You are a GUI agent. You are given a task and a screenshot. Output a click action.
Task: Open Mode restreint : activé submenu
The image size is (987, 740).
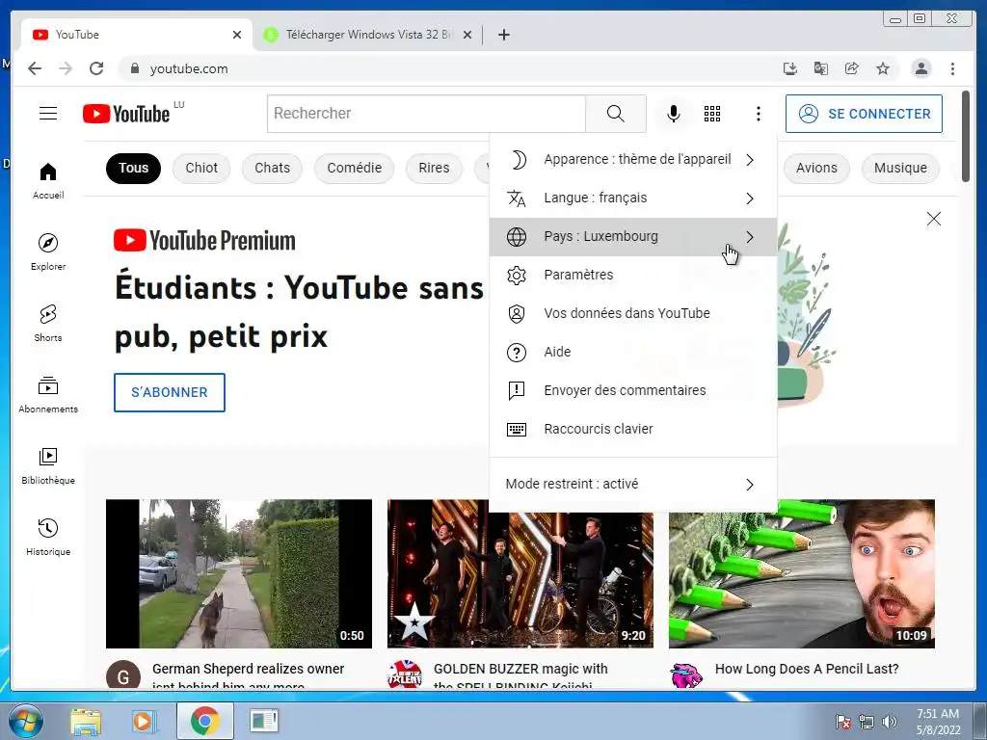pyautogui.click(x=633, y=484)
